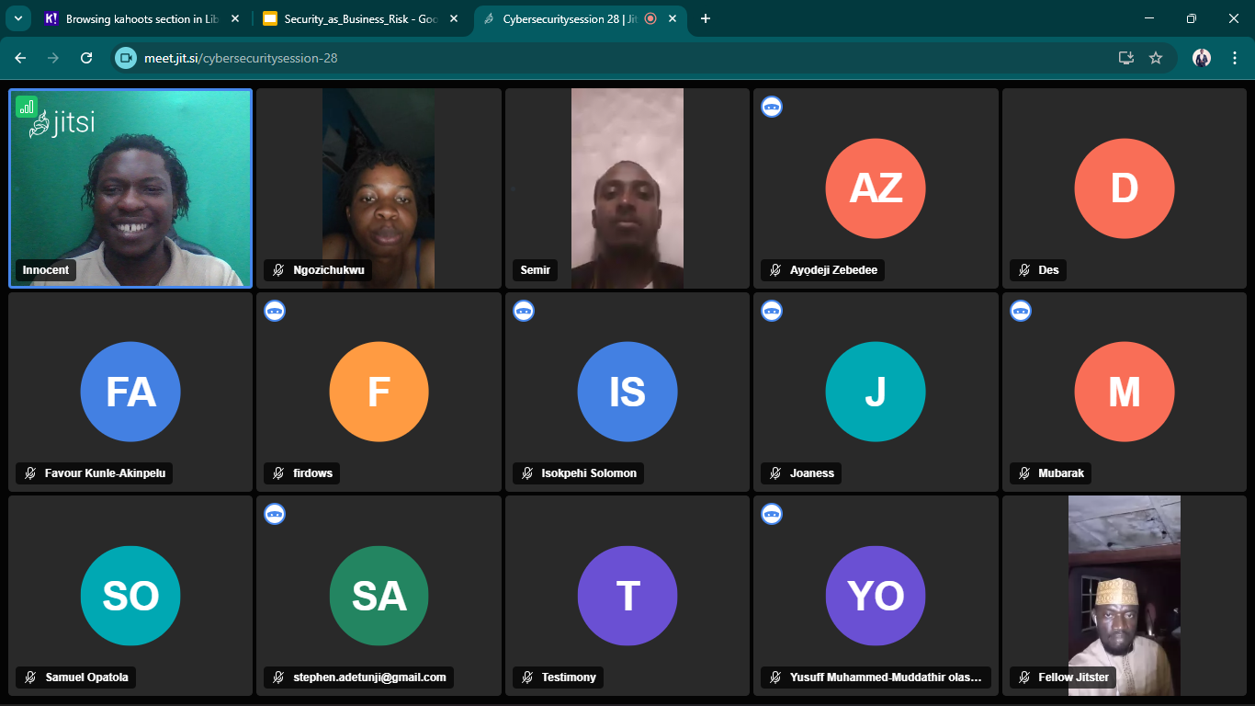
Task: Open a new browser tab
Action: (x=706, y=18)
